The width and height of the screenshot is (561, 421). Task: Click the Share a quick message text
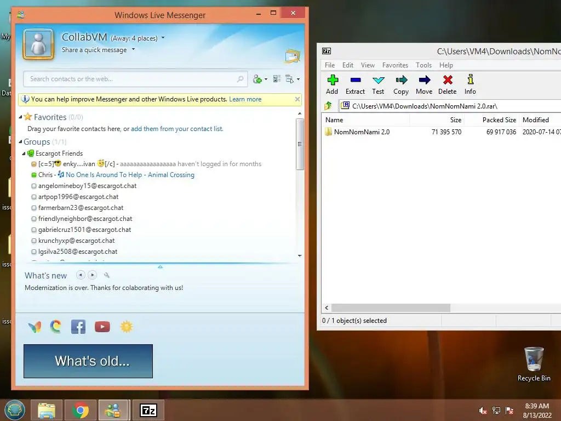coord(94,50)
